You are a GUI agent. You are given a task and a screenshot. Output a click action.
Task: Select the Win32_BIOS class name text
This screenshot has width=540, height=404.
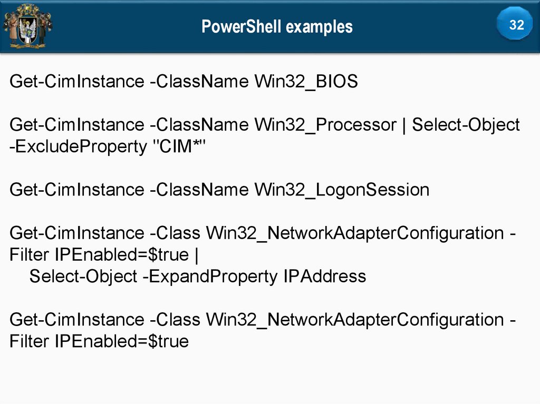pyautogui.click(x=306, y=82)
